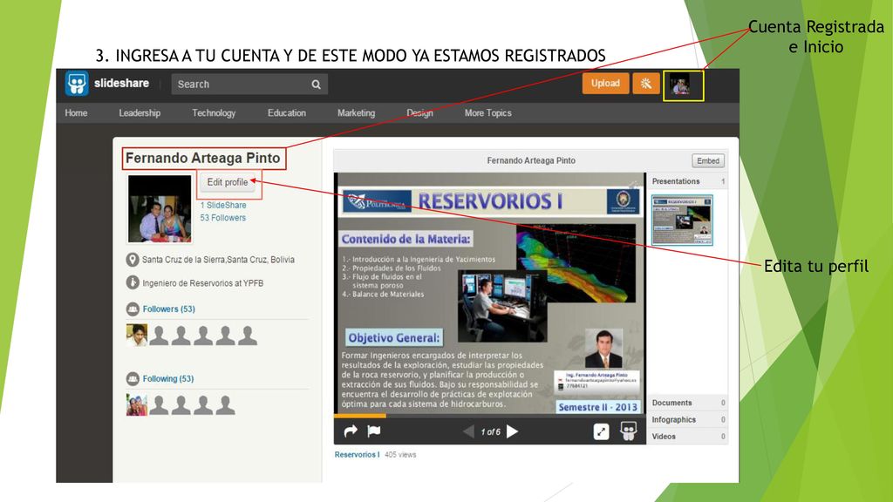Viewport: 893px width, 502px height.
Task: Click the 1 of 6 slide counter
Action: click(x=490, y=432)
